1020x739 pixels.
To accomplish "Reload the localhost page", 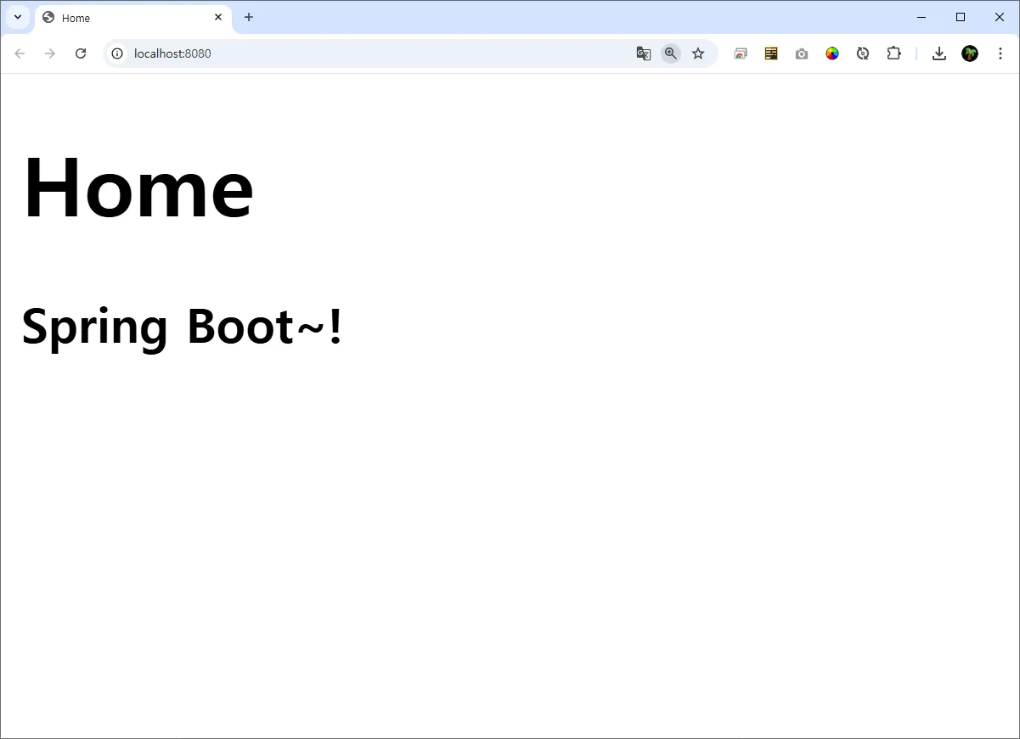I will (81, 53).
